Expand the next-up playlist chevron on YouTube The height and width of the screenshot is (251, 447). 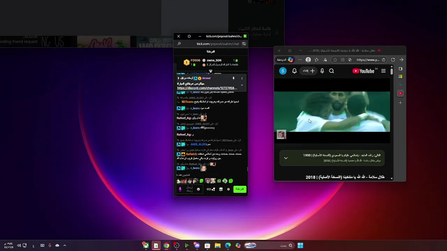tap(286, 158)
